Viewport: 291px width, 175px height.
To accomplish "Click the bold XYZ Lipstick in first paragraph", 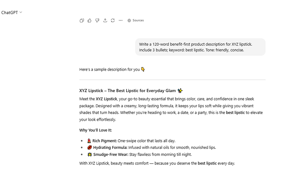I will point(107,99).
